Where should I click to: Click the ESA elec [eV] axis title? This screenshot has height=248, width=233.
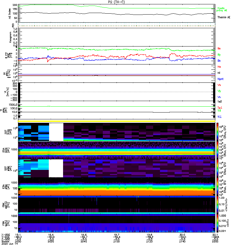coord(5,187)
